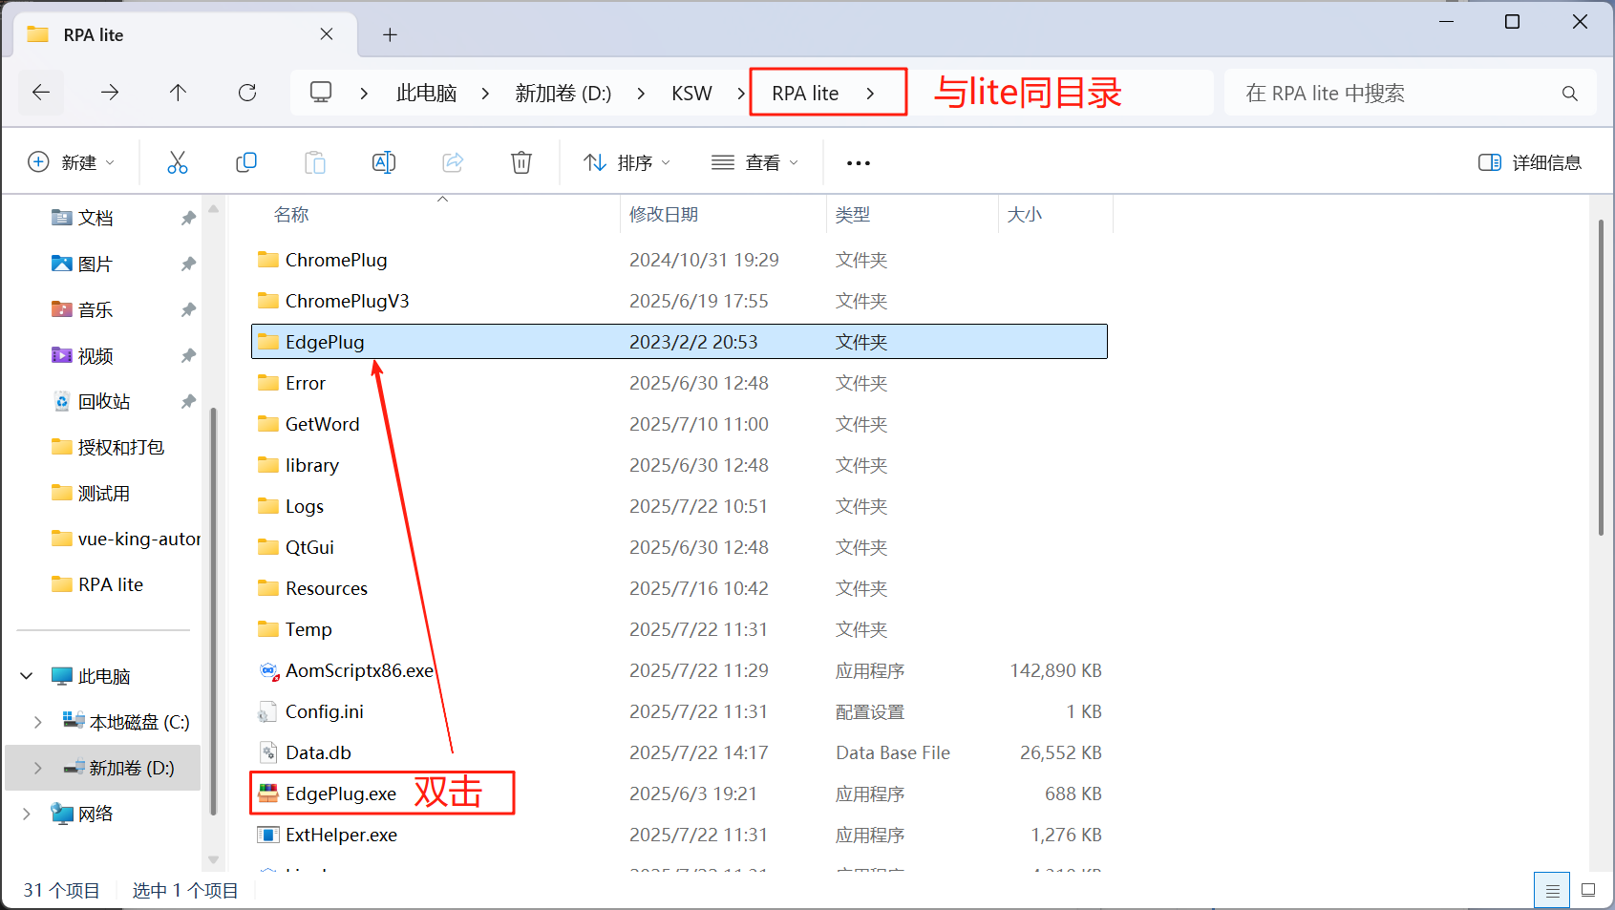
Task: Go forward with the right arrow
Action: pyautogui.click(x=110, y=93)
